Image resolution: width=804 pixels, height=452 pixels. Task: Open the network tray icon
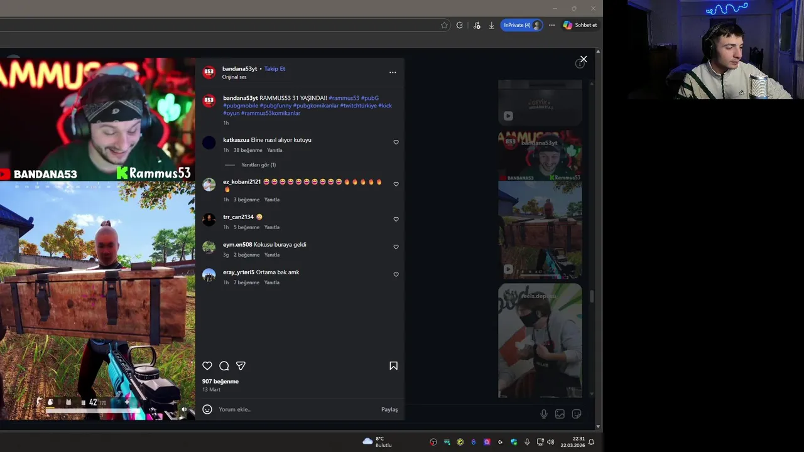(540, 442)
